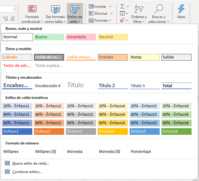199x181 pixels.
Task: Apply the Porcentaje number format
Action: [x=141, y=152]
